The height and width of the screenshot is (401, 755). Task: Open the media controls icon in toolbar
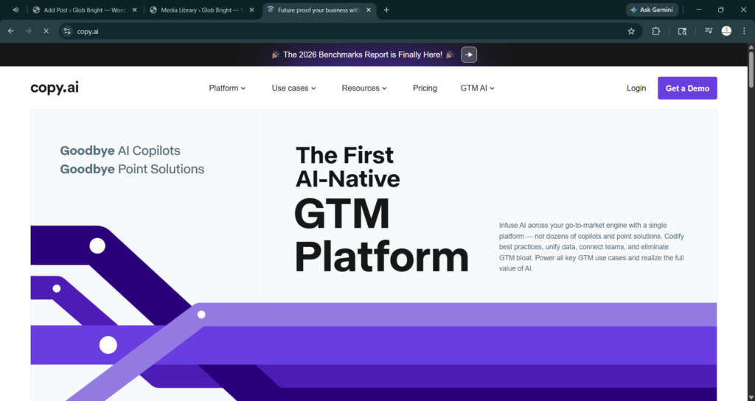709,31
